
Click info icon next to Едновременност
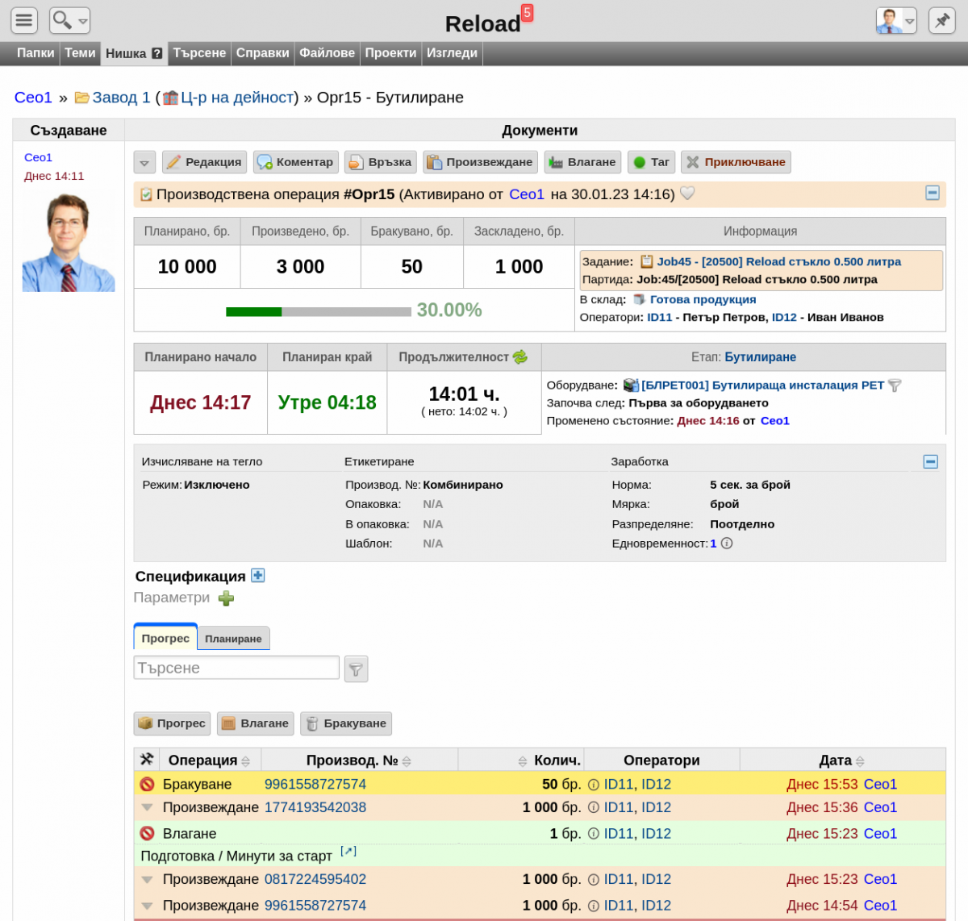click(x=727, y=544)
